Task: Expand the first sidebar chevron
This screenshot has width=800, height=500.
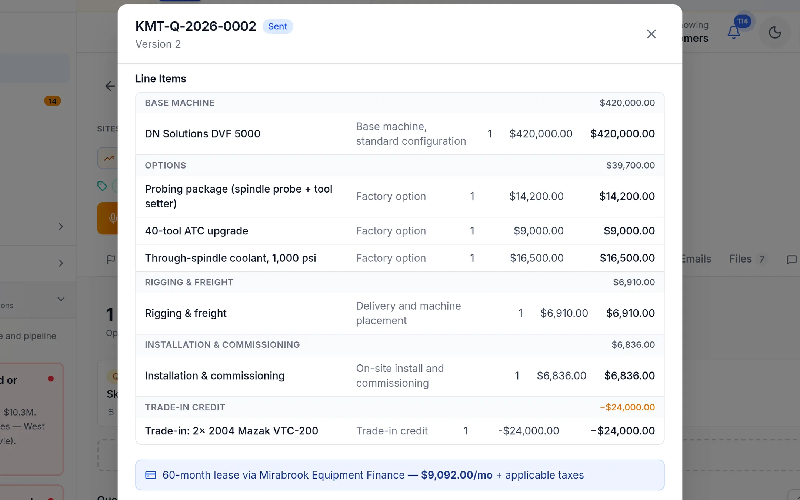Action: coord(61,226)
